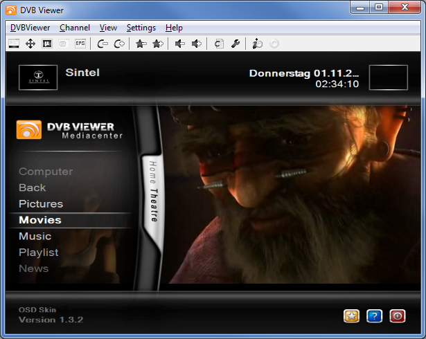Select Playlist in the mediacenter menu

point(39,253)
